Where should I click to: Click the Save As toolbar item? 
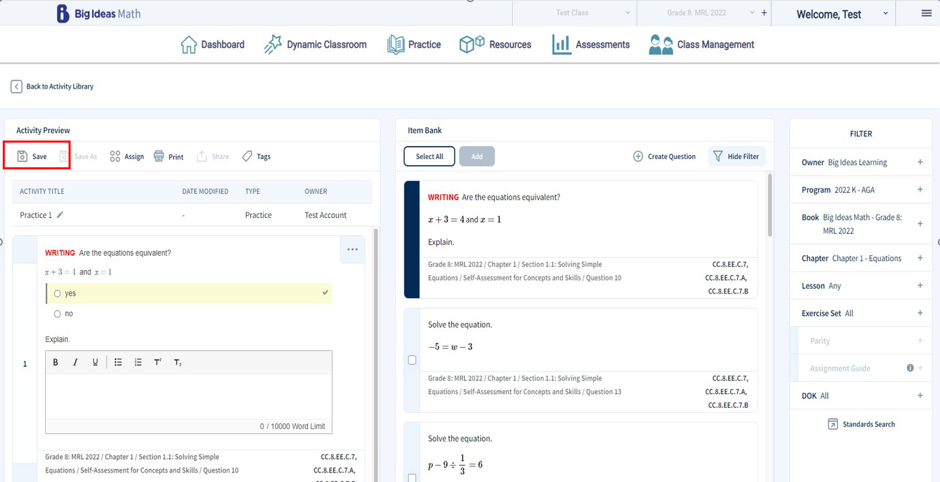(x=78, y=156)
